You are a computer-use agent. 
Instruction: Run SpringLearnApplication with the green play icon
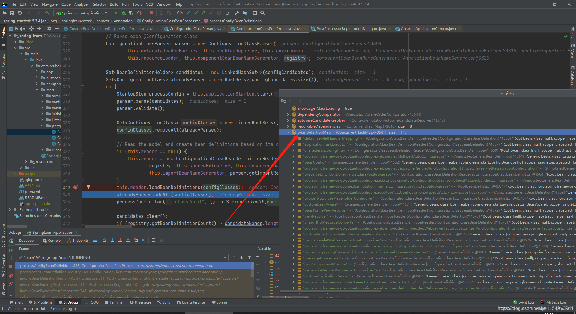(116, 13)
